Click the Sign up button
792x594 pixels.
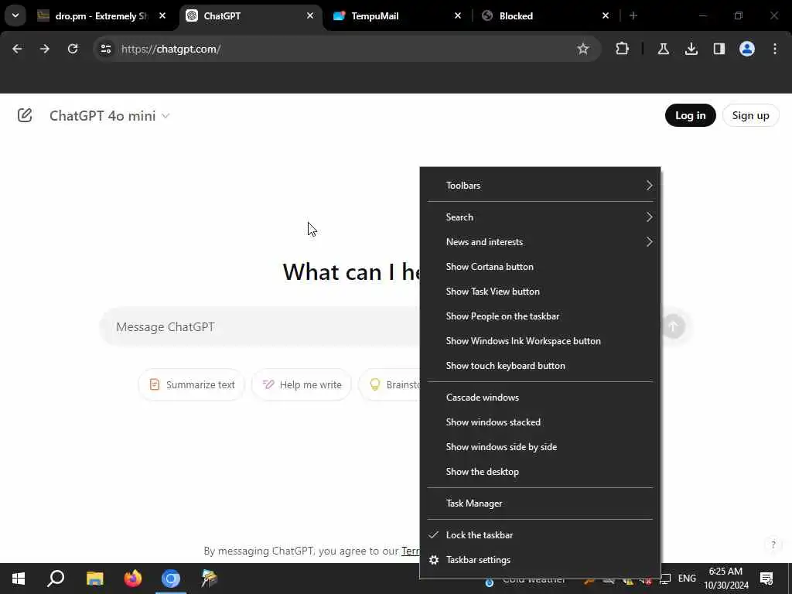750,115
